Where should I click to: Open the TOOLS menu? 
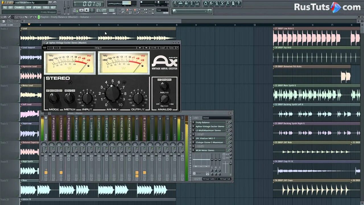[46, 7]
